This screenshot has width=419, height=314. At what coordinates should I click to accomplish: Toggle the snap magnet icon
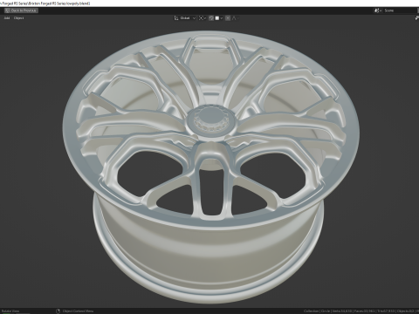[211, 18]
